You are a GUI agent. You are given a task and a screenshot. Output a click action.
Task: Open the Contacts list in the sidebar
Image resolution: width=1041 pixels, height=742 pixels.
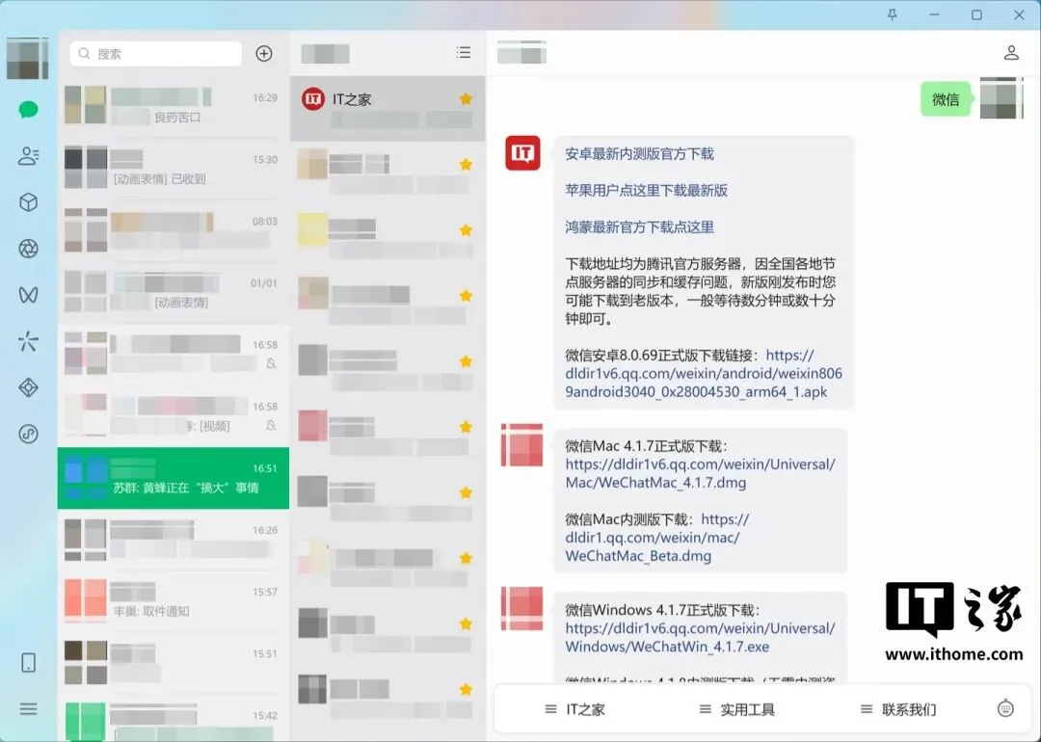click(27, 155)
